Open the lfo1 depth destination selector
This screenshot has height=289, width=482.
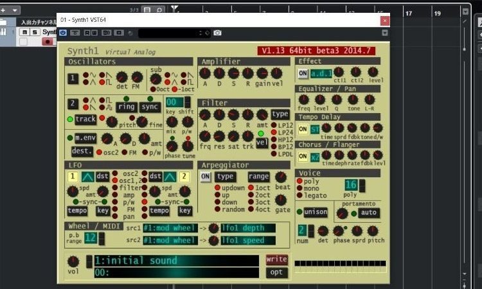click(x=248, y=228)
